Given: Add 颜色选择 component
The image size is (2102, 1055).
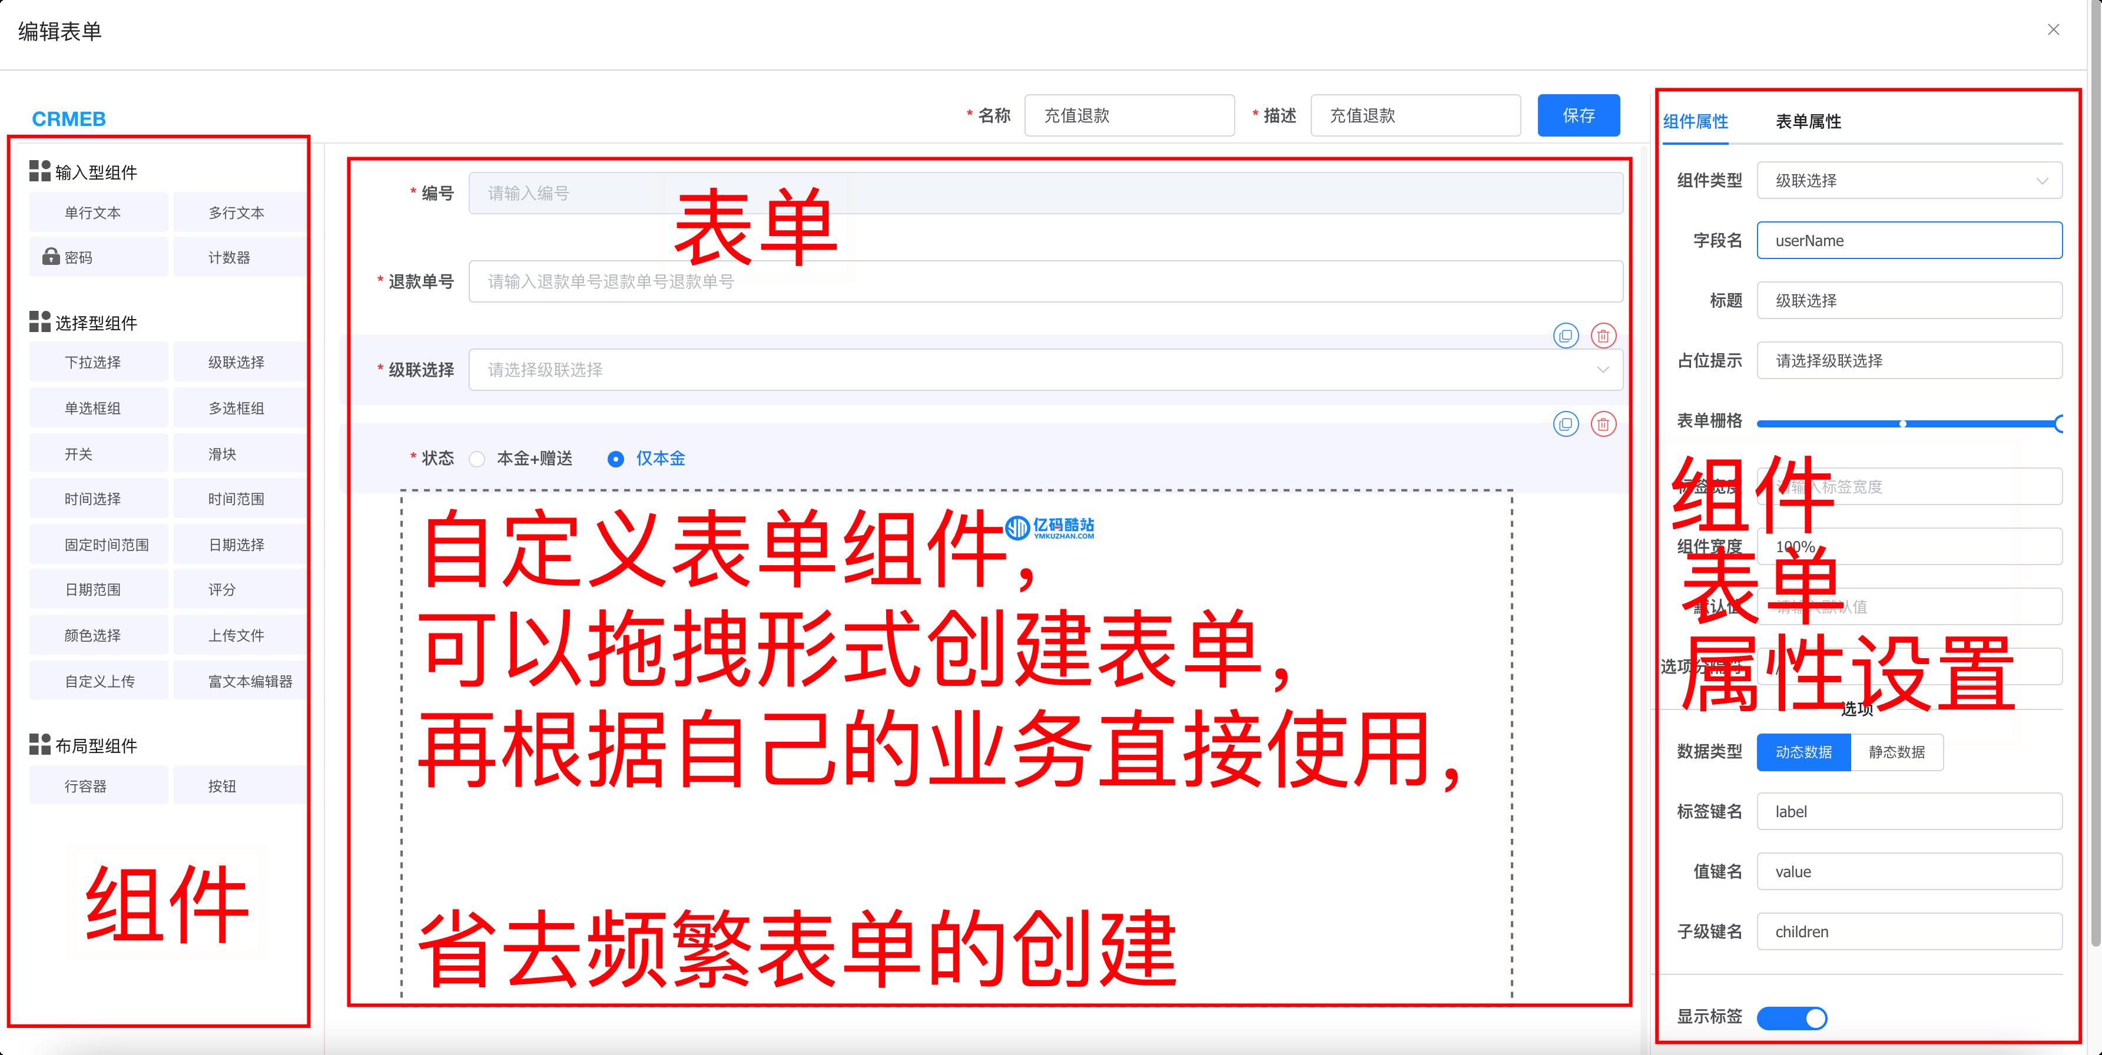Looking at the screenshot, I should coord(99,635).
